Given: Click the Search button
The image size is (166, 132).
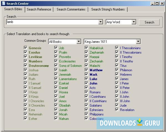Looking at the screenshot, I should tap(149, 22).
